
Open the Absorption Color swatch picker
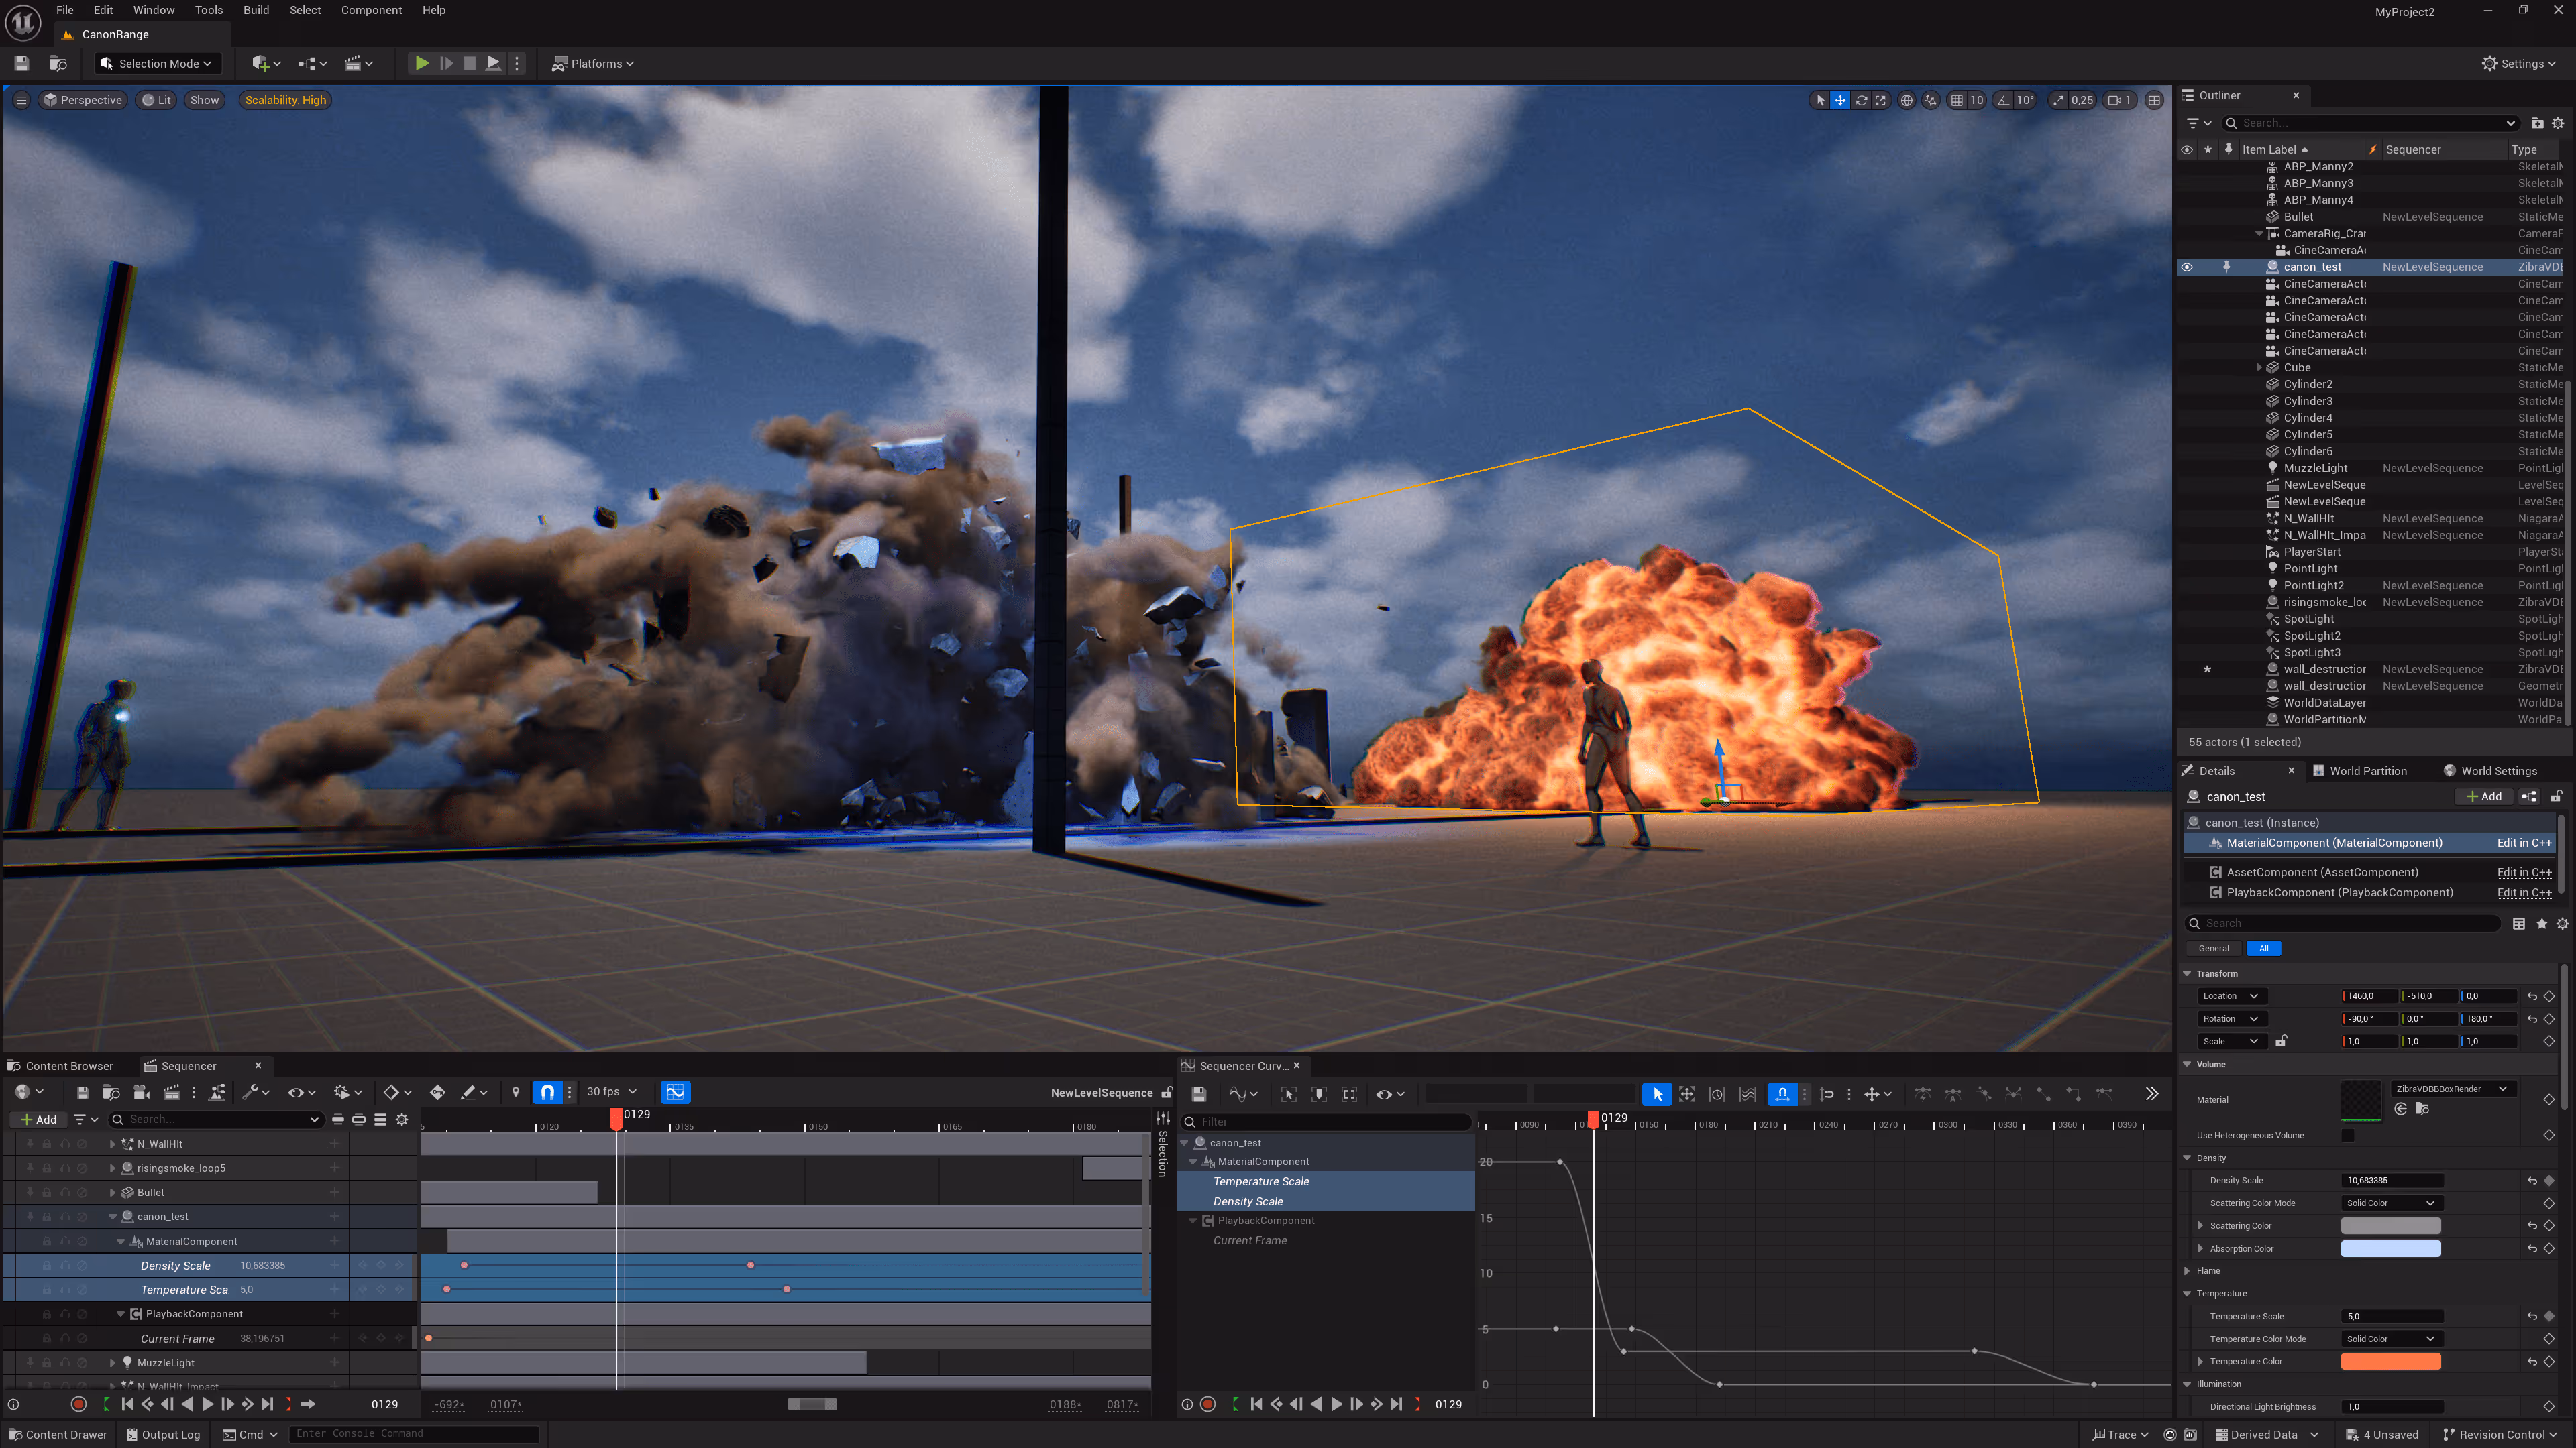pos(2390,1248)
